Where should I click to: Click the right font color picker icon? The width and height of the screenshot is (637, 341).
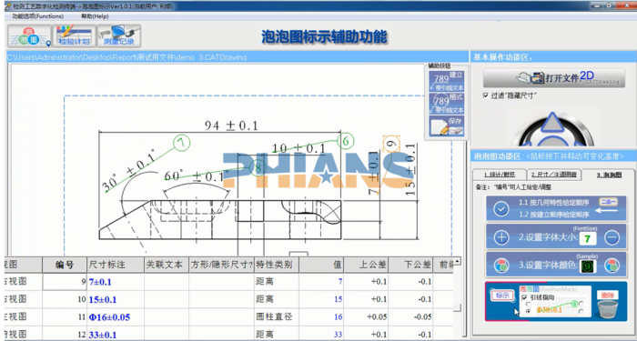pos(612,266)
